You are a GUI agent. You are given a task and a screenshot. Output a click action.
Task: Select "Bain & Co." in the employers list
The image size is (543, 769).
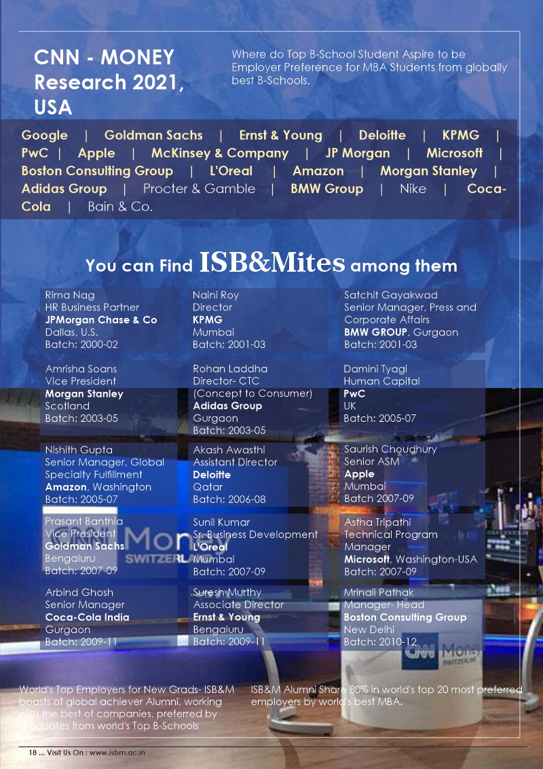(120, 207)
